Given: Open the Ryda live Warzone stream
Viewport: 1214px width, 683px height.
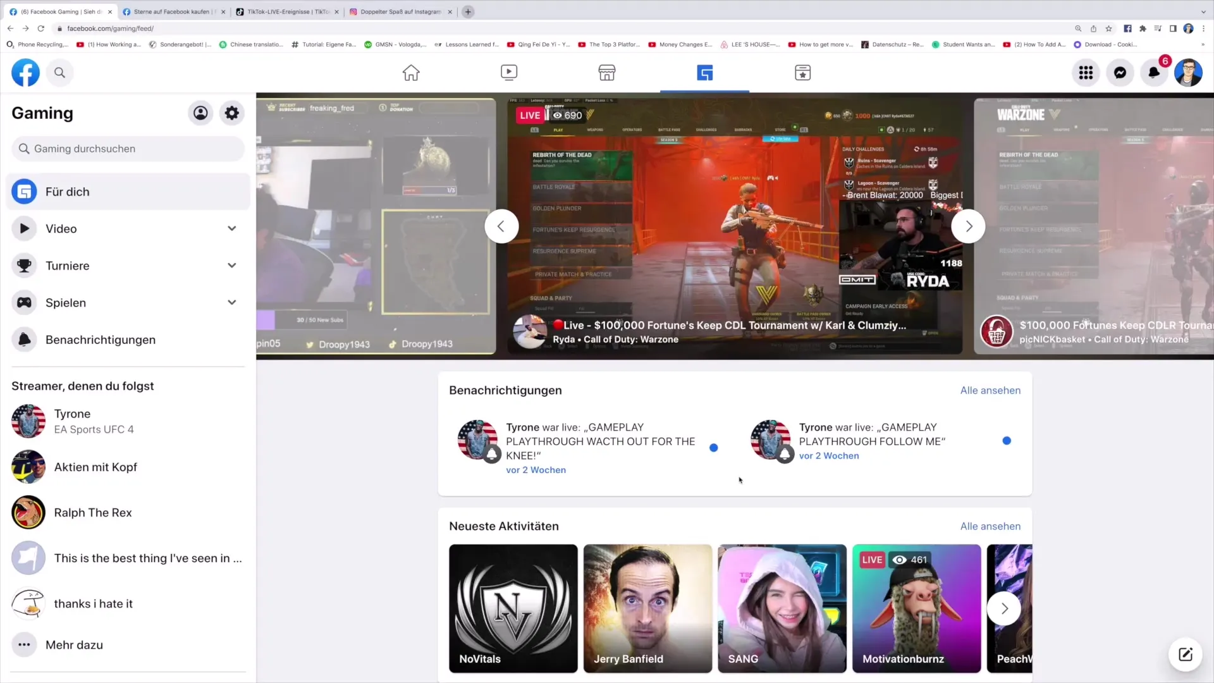Looking at the screenshot, I should pos(735,226).
